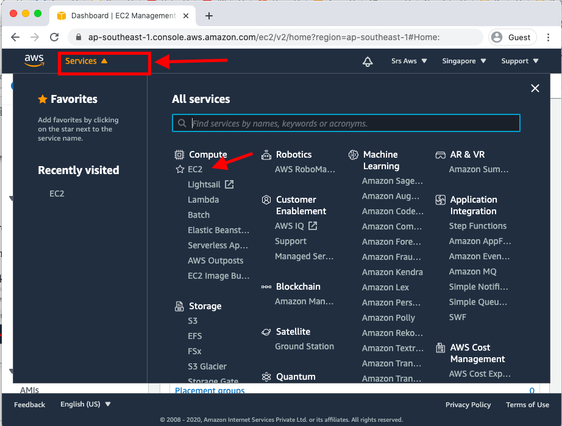Click the Lightsail external link icon

(x=229, y=184)
